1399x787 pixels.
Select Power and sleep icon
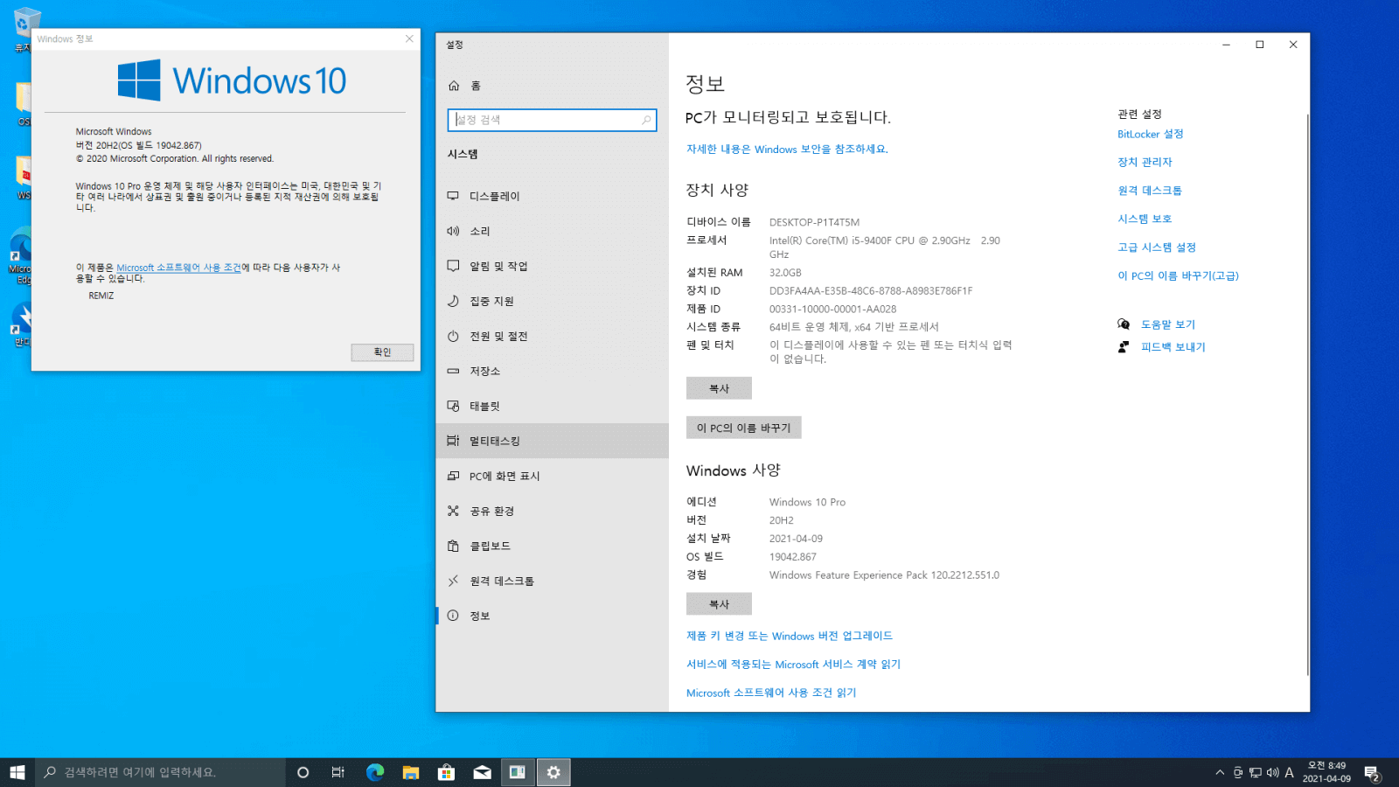click(453, 336)
